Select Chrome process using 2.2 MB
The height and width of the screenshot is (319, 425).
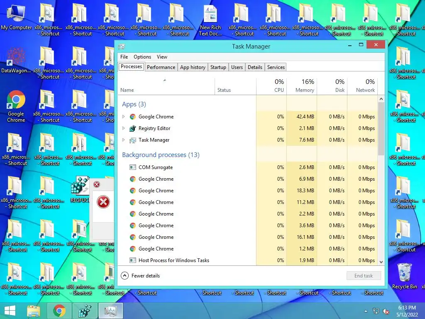(248, 214)
